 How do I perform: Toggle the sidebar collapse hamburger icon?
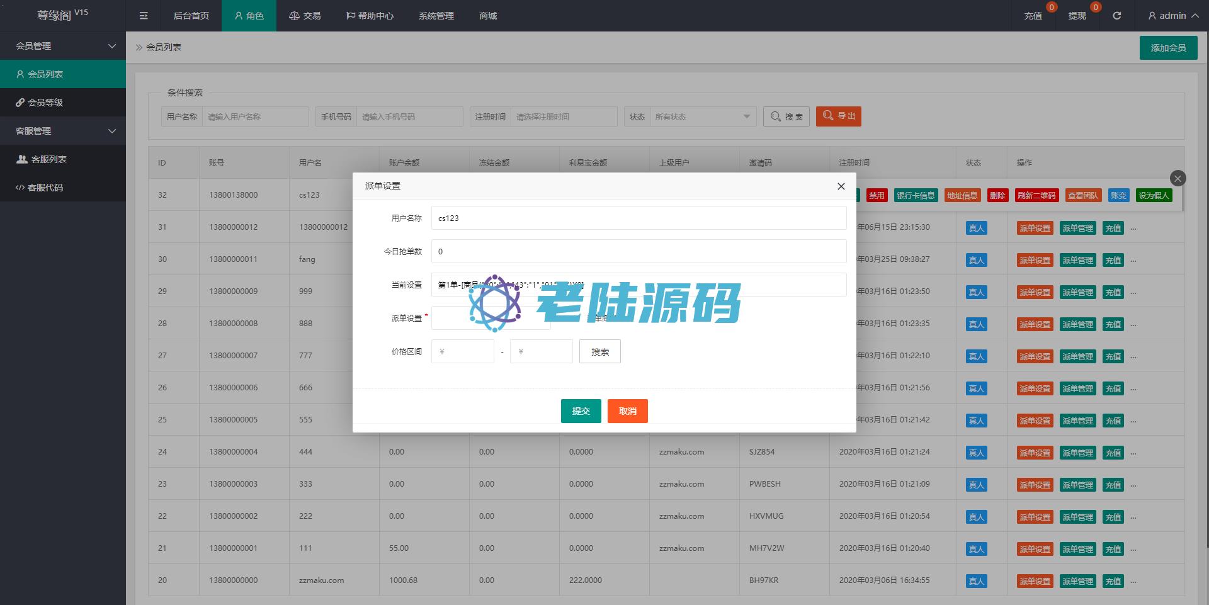(x=144, y=16)
